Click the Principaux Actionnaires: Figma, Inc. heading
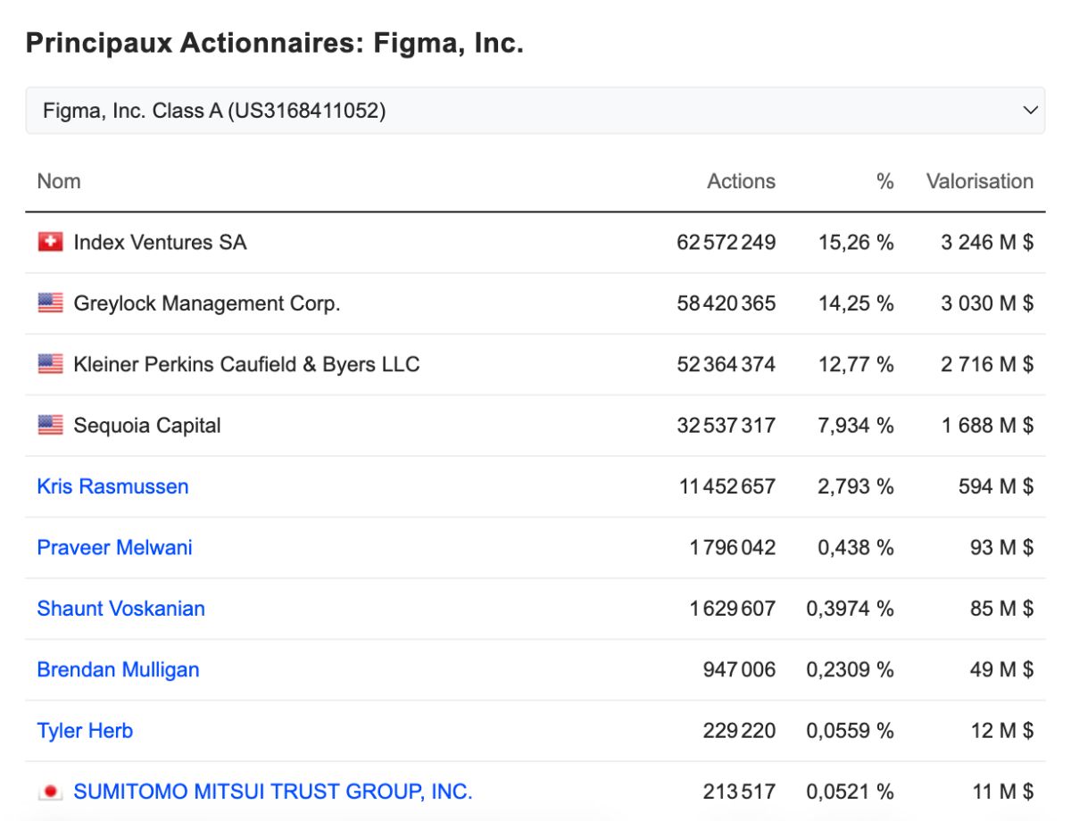This screenshot has width=1071, height=821. pyautogui.click(x=274, y=43)
